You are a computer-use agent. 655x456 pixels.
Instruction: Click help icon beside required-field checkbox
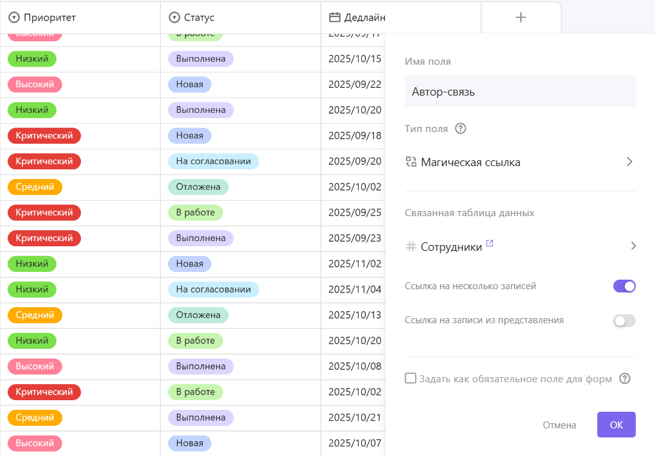pos(624,379)
